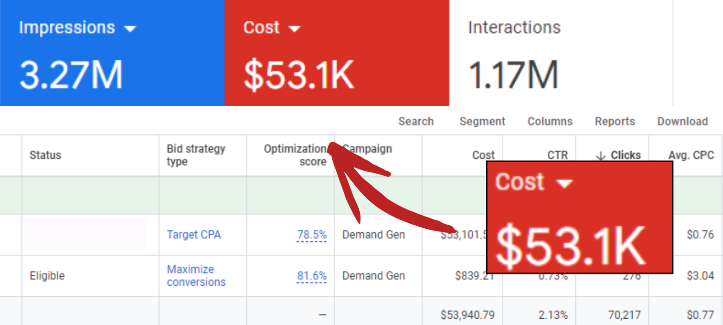Click the Download option

682,122
